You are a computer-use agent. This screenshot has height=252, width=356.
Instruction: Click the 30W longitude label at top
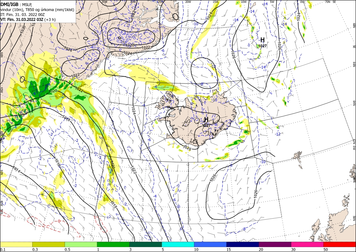pyautogui.click(x=133, y=2)
